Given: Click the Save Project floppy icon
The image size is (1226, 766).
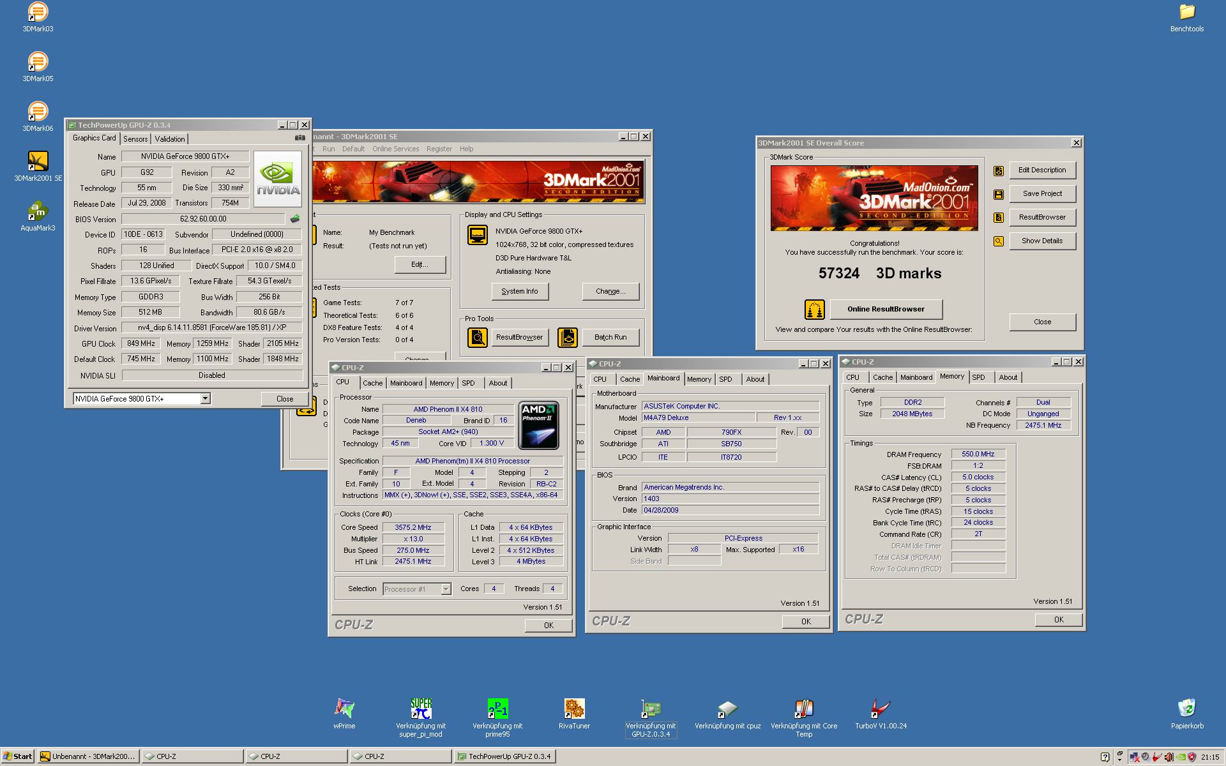Looking at the screenshot, I should coord(999,194).
